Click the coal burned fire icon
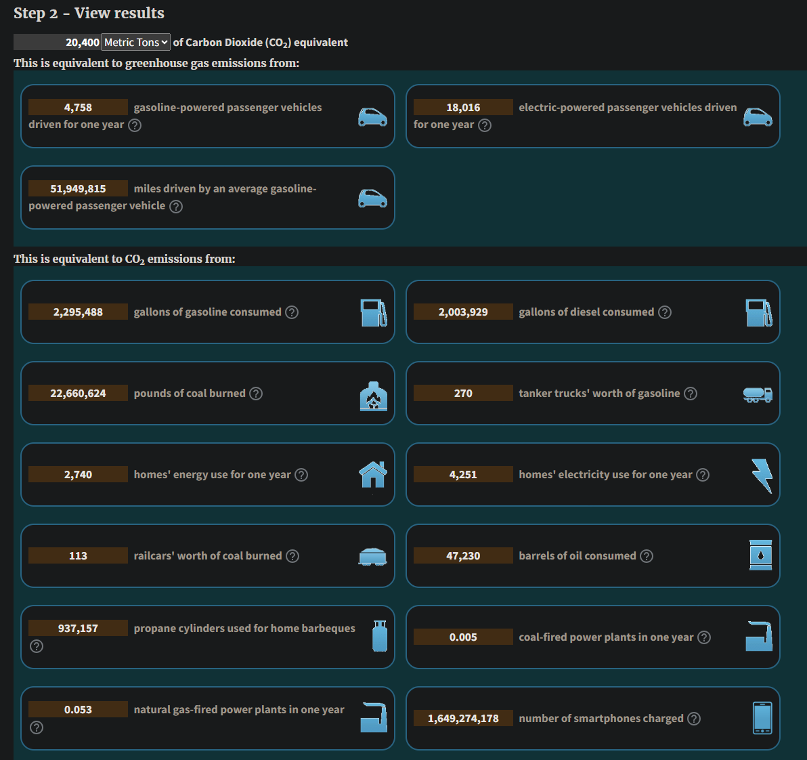The height and width of the screenshot is (760, 807). tap(374, 396)
